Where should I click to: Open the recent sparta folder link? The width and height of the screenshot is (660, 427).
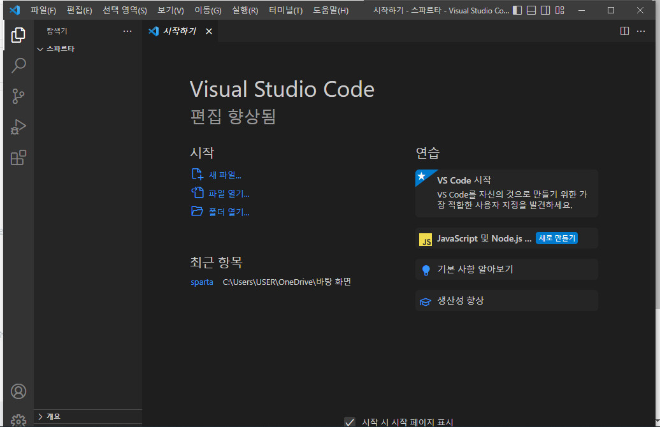(201, 282)
